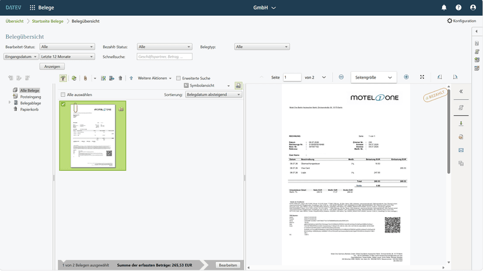Click the orange document icon in preview sidebar
The image size is (483, 271).
coord(461,137)
